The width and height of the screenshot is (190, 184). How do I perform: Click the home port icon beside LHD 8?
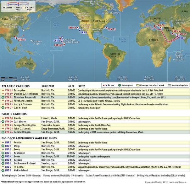point(3,170)
